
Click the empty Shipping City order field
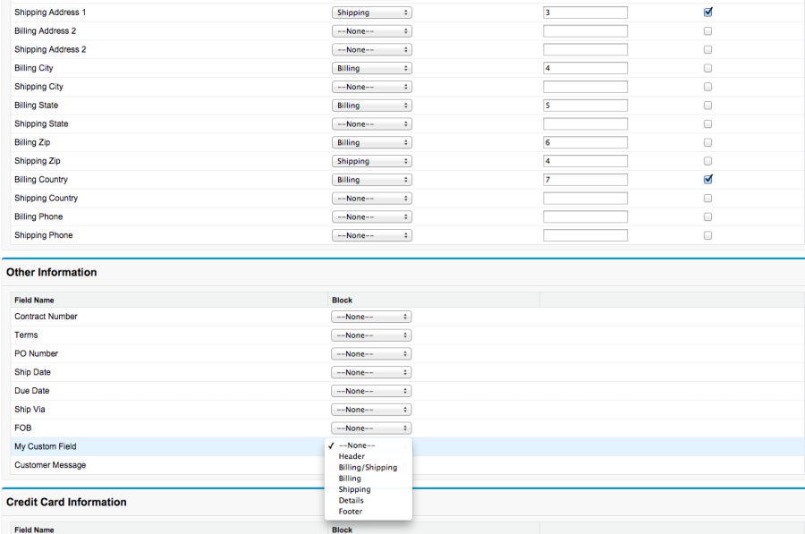point(585,87)
